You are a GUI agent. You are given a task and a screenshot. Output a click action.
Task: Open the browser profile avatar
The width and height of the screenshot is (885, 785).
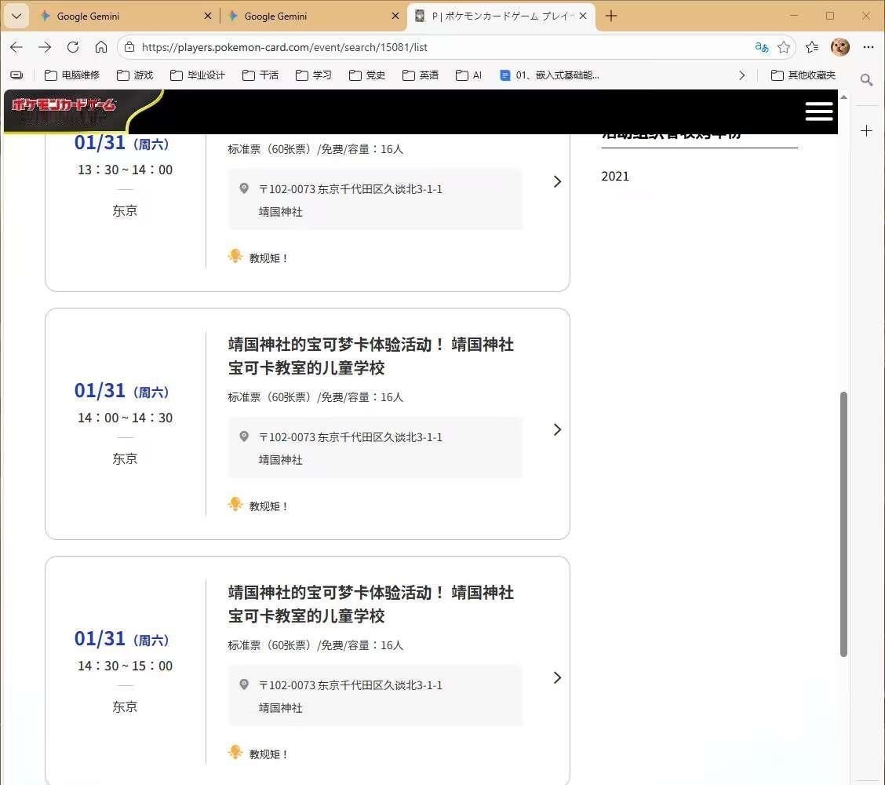[x=840, y=47]
